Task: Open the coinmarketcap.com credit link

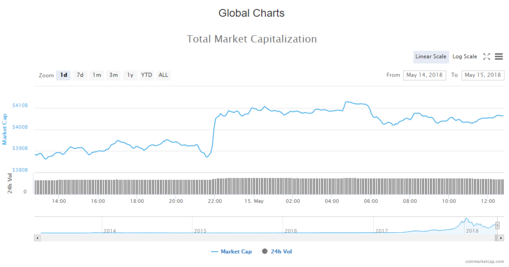Action: click(x=485, y=261)
